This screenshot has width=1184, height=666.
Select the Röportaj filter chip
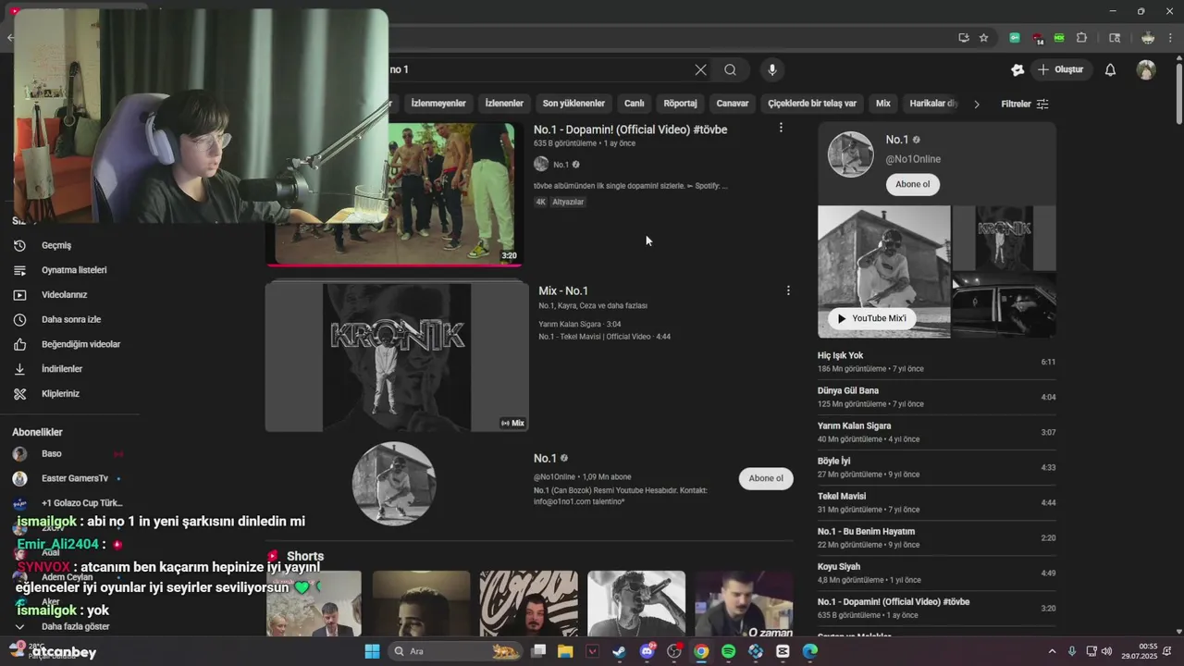click(x=680, y=104)
